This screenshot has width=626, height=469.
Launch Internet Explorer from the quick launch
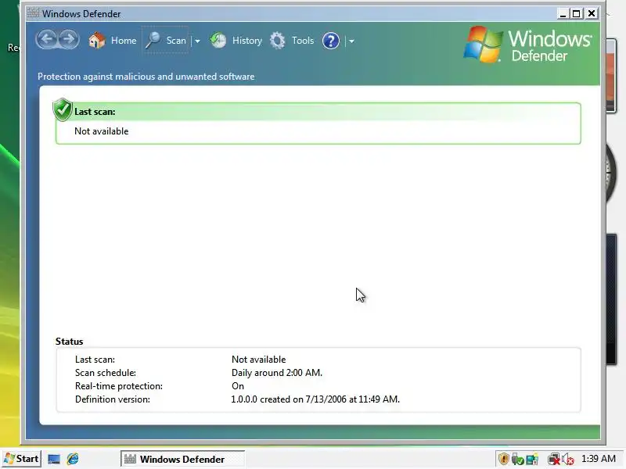[73, 459]
